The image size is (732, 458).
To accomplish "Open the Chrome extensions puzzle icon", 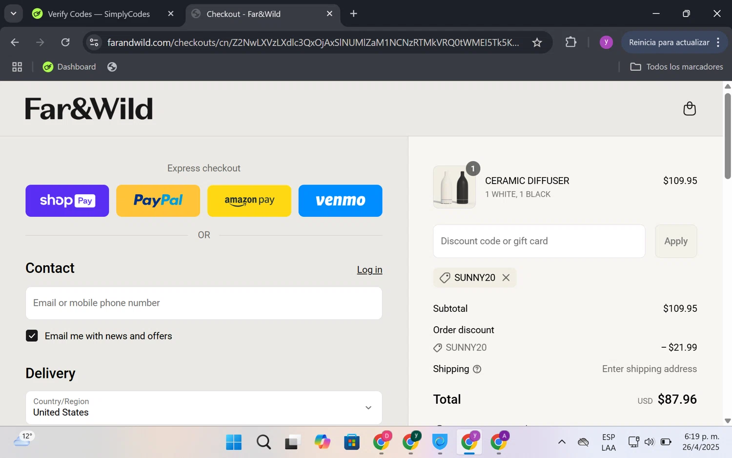I will [570, 42].
